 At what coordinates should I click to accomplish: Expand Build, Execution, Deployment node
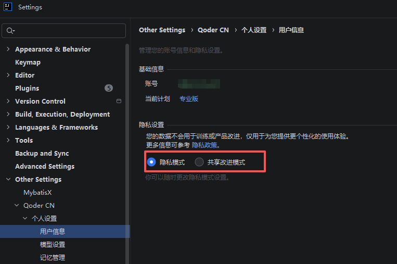pyautogui.click(x=8, y=114)
